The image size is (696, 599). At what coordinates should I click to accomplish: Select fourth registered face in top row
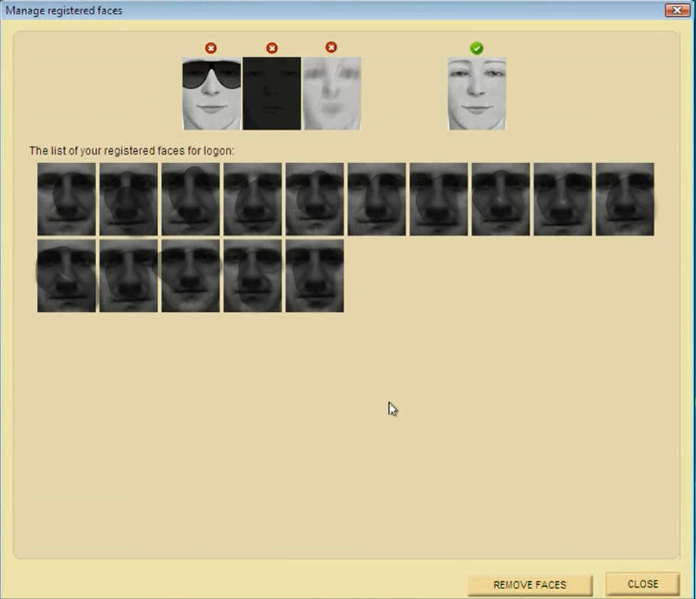coord(253,199)
